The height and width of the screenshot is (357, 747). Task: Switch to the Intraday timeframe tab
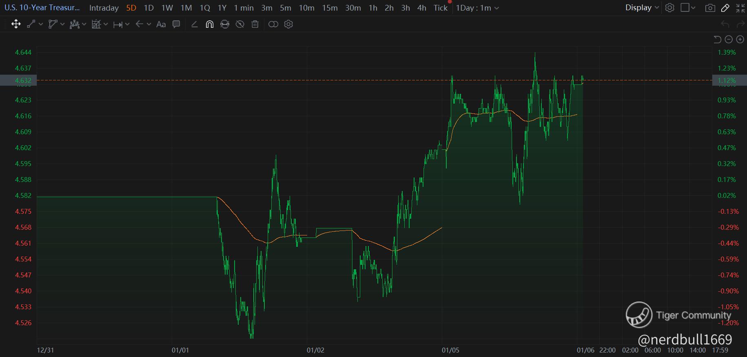coord(104,8)
